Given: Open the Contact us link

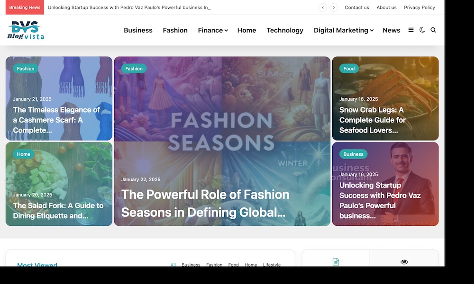Looking at the screenshot, I should click(357, 8).
